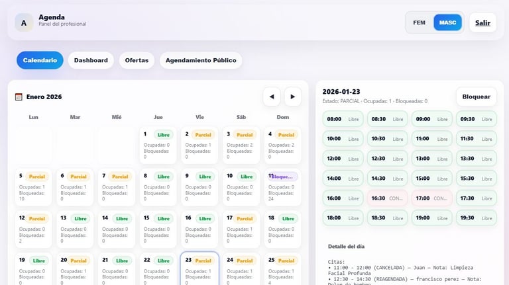Image resolution: width=509 pixels, height=285 pixels.
Task: Click the Juan CANCELADA appointment entry
Action: 400,270
